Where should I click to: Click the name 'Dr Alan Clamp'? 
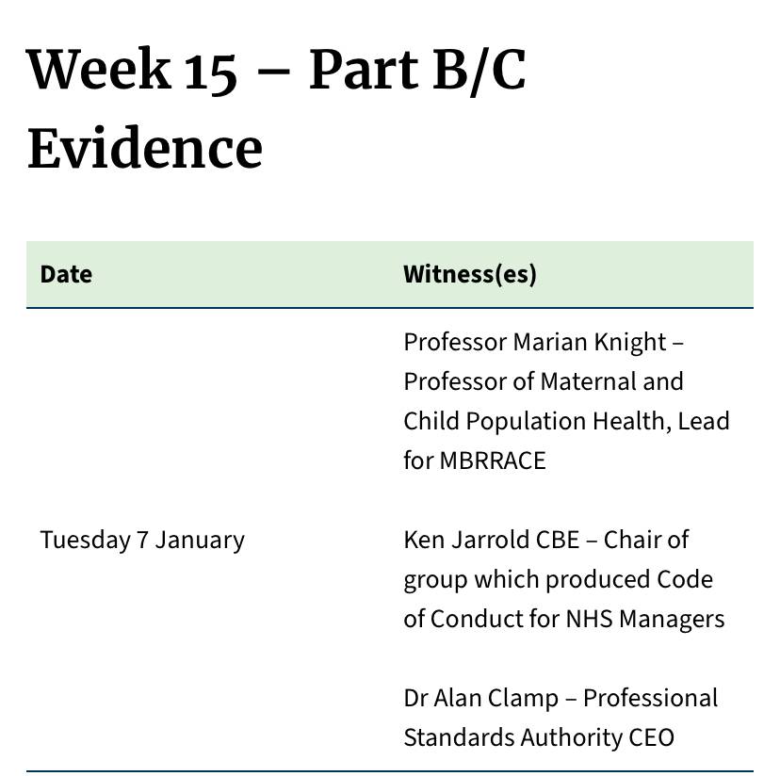[481, 699]
